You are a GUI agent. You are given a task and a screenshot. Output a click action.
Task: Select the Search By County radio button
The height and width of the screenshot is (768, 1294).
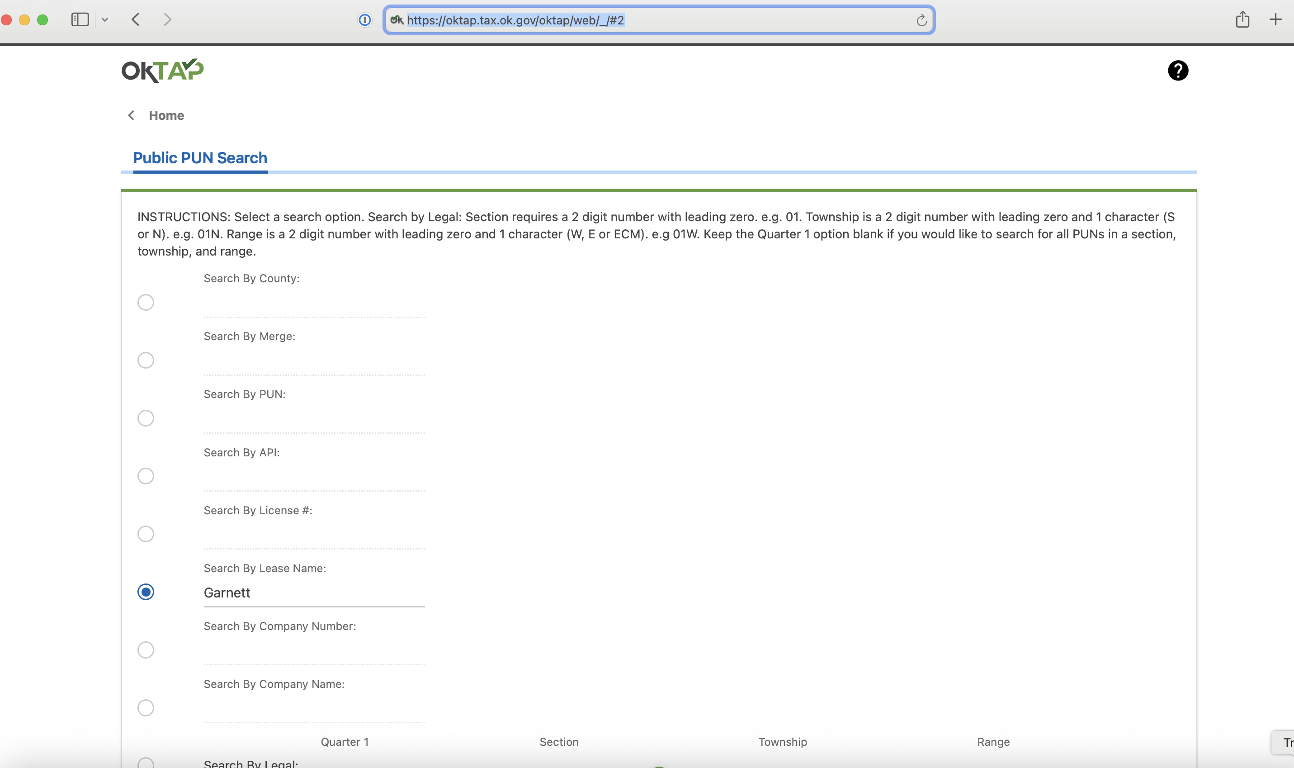coord(146,302)
